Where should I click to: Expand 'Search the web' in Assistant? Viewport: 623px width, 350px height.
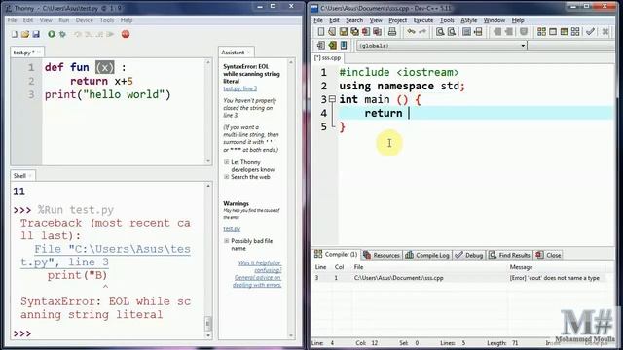pos(227,177)
